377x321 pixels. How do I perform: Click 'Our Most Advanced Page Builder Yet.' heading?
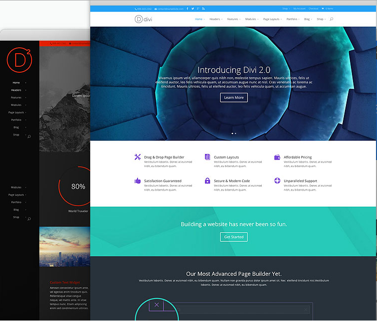coord(234,273)
